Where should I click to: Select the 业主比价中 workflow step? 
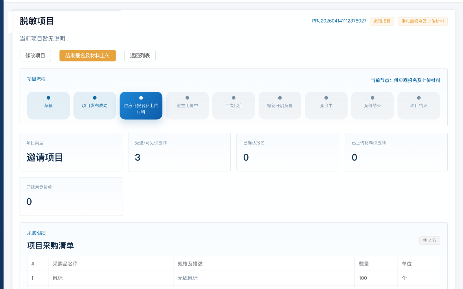(187, 105)
